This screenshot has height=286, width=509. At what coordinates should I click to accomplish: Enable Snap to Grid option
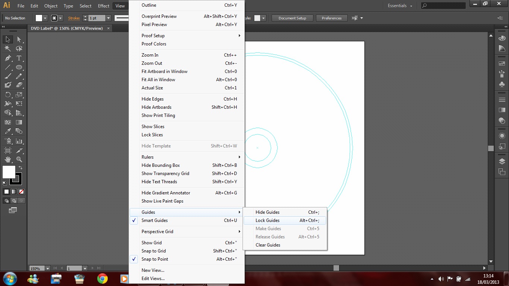point(187,251)
